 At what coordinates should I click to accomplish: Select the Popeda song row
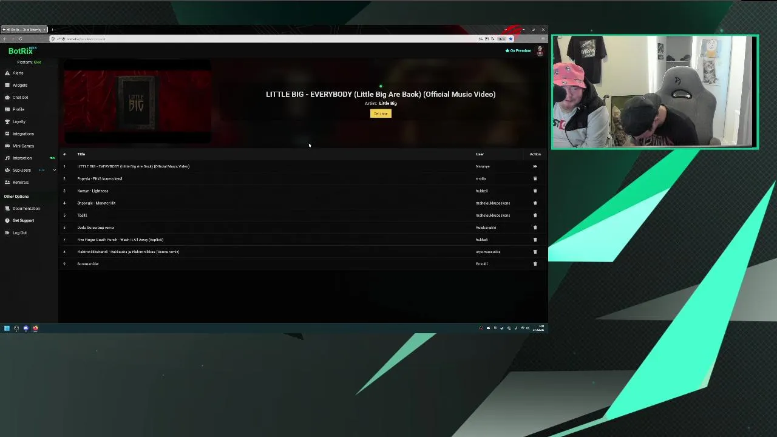pyautogui.click(x=303, y=178)
